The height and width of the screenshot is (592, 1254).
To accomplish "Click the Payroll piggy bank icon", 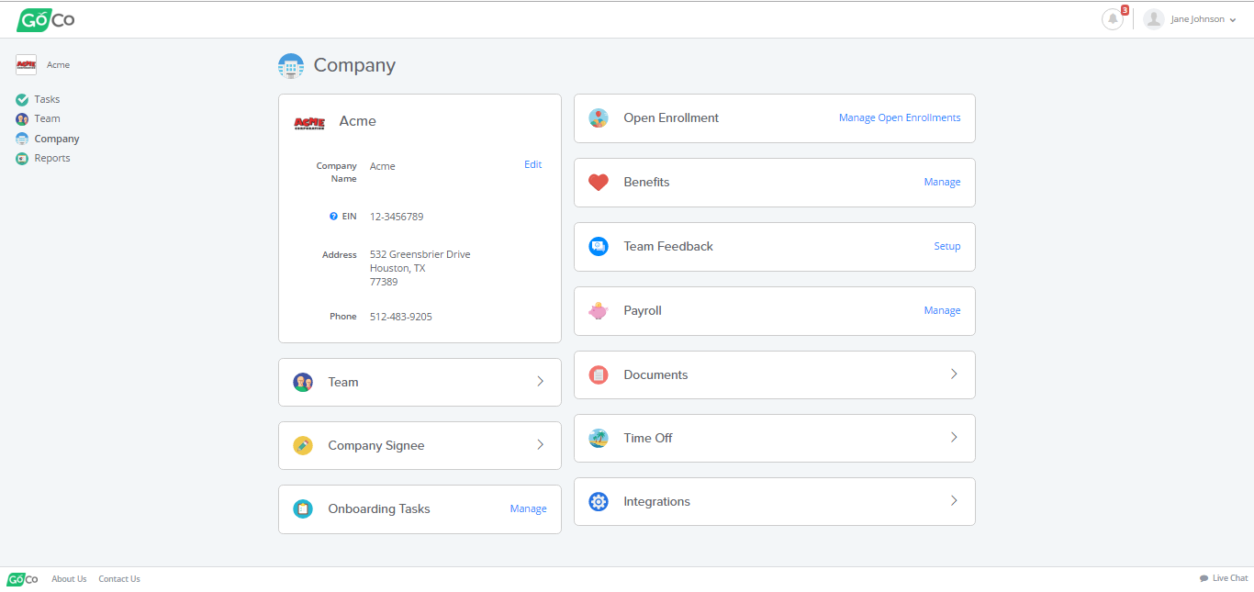I will 599,311.
